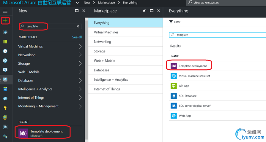
Task: Expand Storage chevron in New blade
Action: (80, 63)
